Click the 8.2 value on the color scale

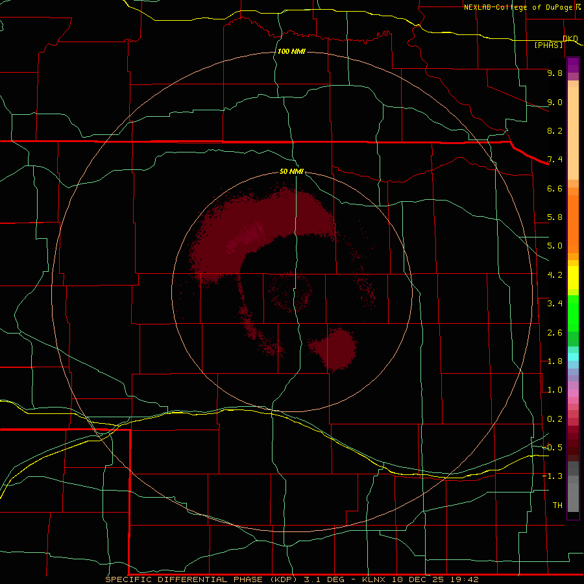[555, 130]
